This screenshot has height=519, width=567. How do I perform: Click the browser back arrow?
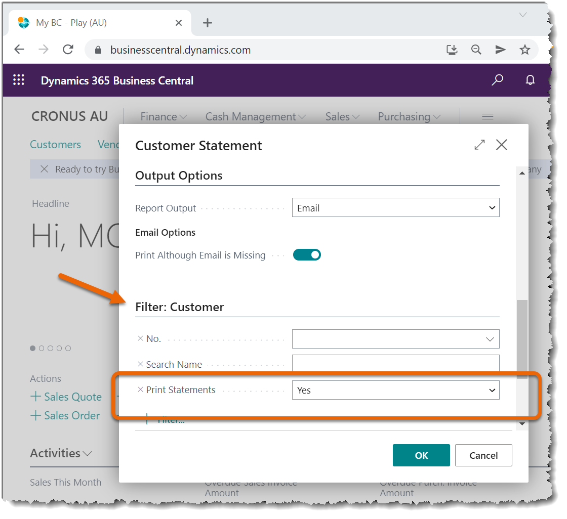[19, 49]
